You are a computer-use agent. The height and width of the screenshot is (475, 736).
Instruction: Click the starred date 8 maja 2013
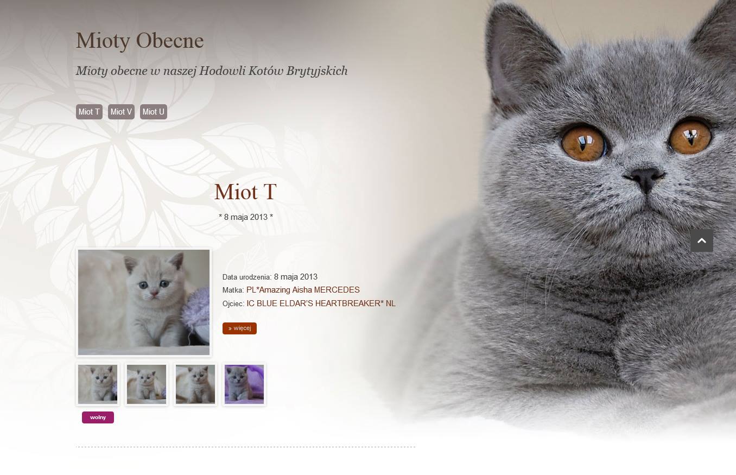(x=246, y=217)
